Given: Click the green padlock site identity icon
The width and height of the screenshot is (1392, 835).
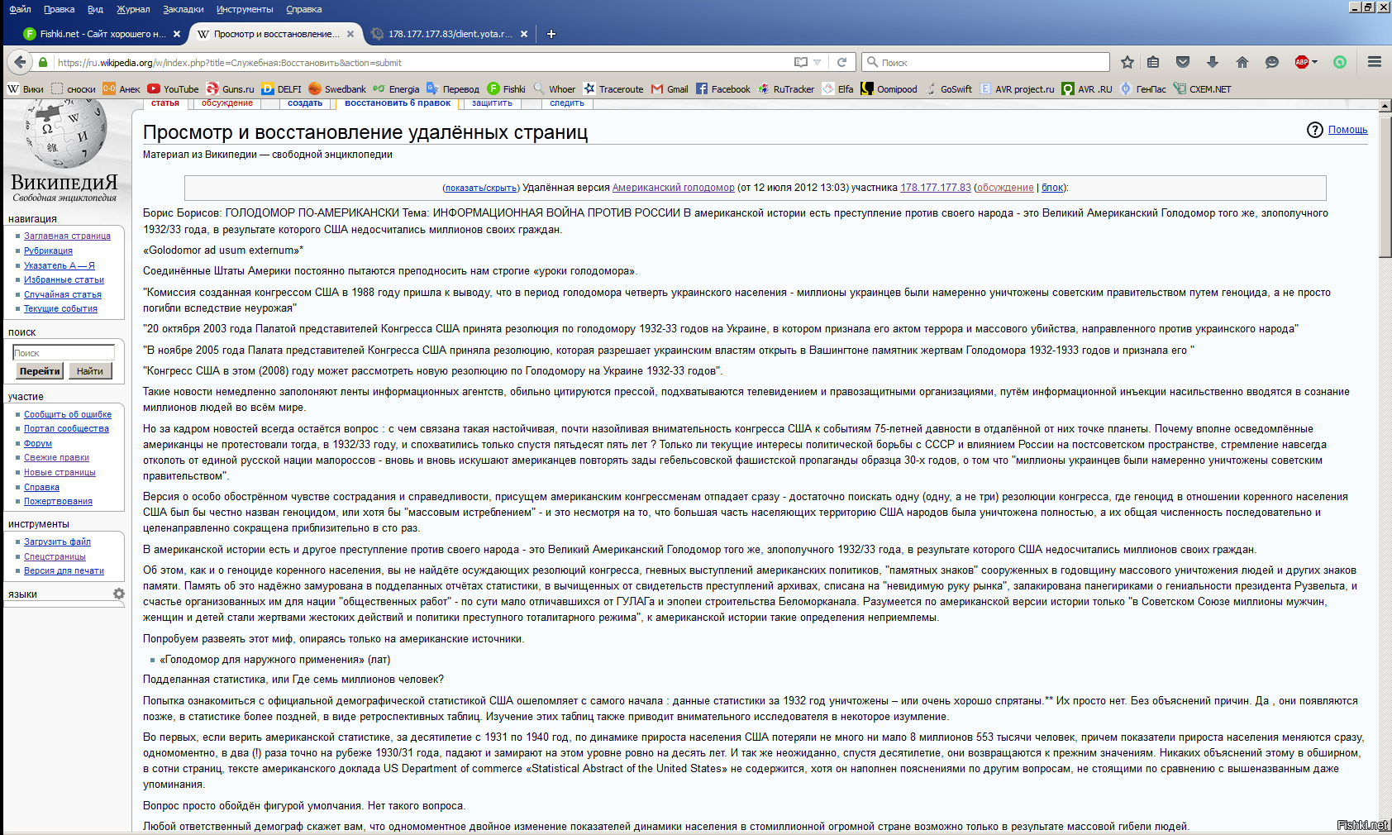Looking at the screenshot, I should [43, 62].
